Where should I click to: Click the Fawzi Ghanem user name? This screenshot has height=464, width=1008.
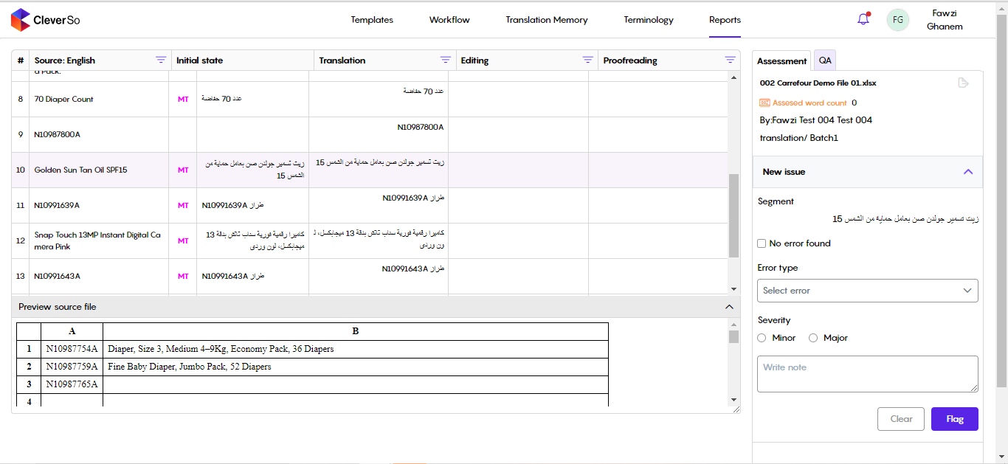pos(945,20)
